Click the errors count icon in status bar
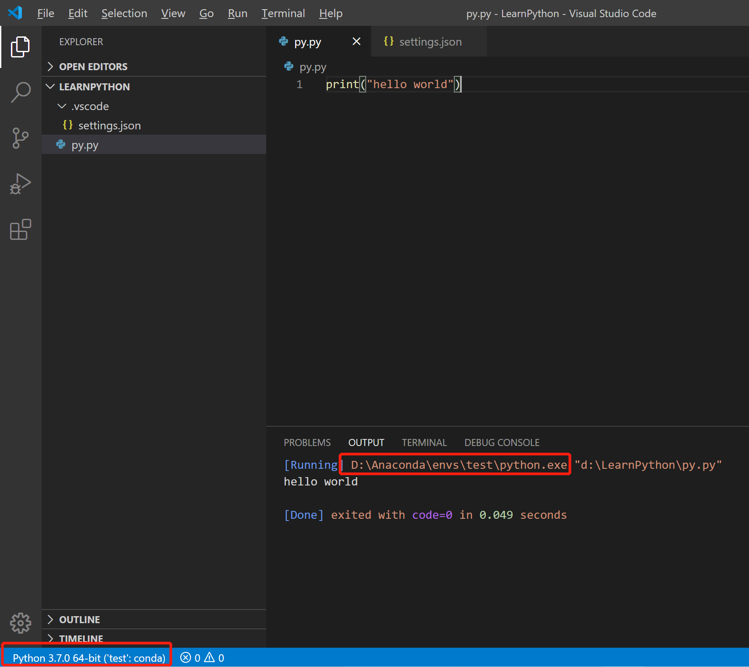 [185, 657]
